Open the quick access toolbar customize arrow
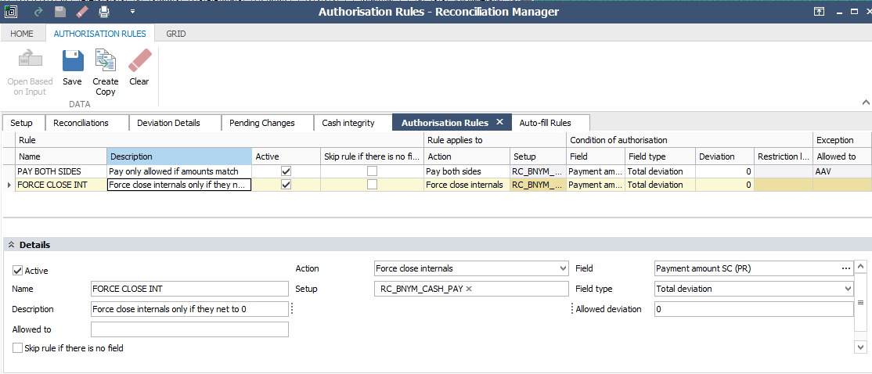This screenshot has width=872, height=374. pyautogui.click(x=132, y=11)
